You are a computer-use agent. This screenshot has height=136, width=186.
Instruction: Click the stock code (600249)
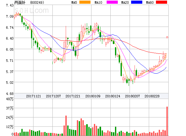click(x=37, y=2)
